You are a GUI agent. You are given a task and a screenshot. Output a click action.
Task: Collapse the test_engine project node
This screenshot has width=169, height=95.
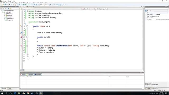tap(3, 12)
